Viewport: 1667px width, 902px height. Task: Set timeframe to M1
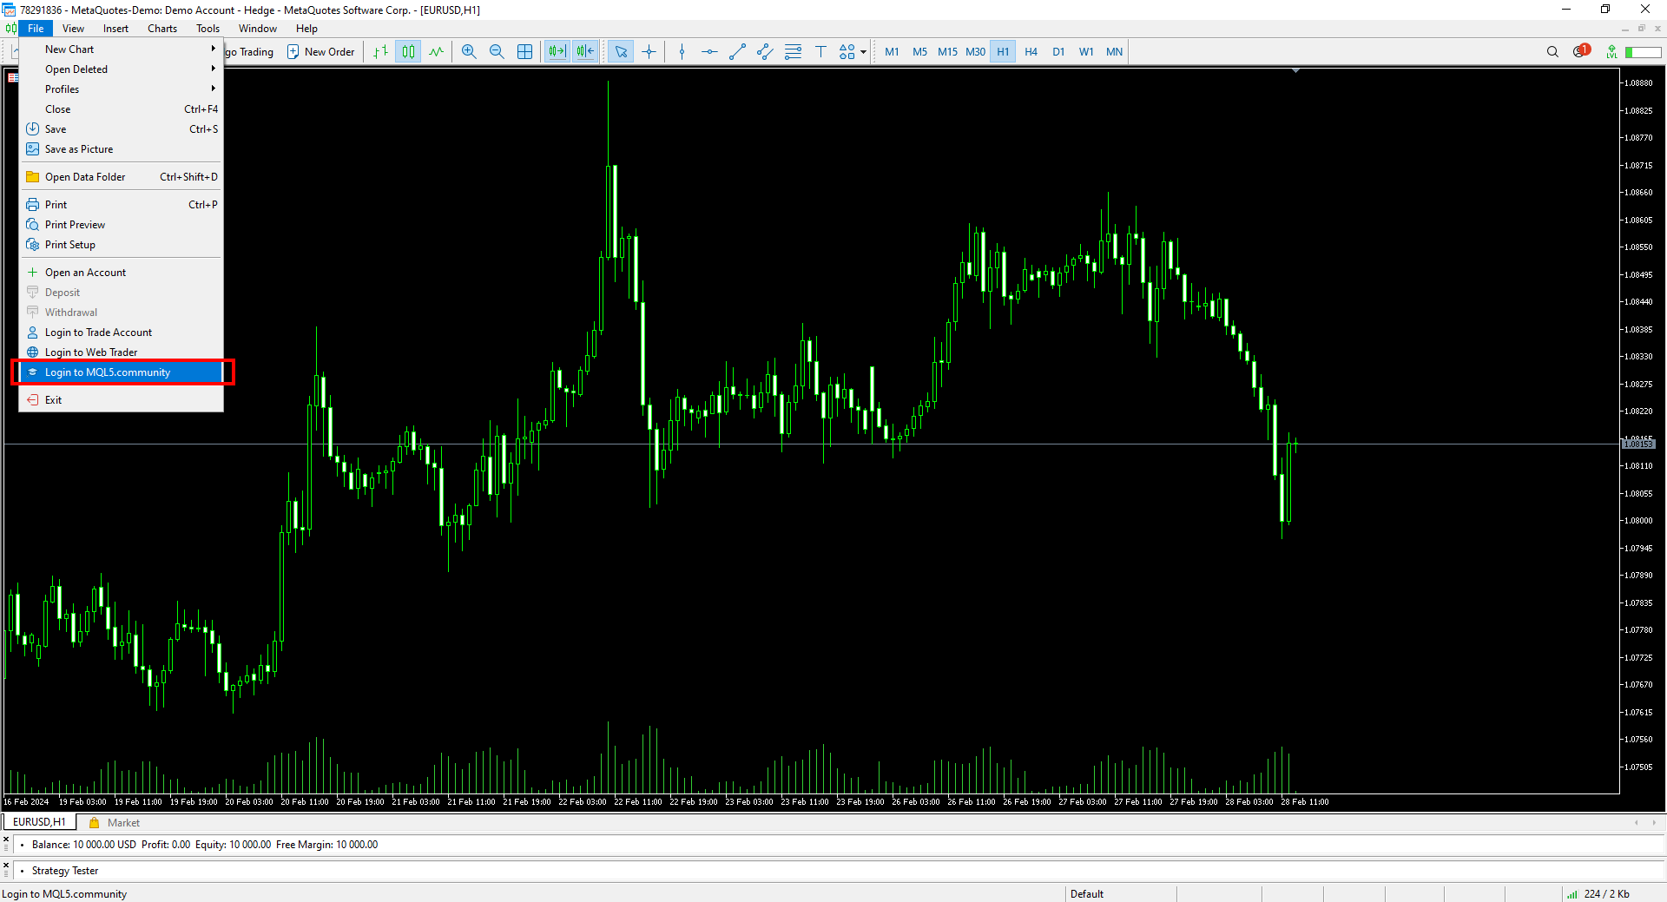tap(892, 52)
